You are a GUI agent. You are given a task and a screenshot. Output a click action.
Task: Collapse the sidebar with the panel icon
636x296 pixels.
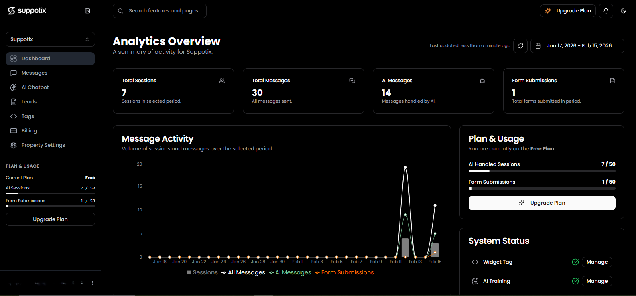coord(87,11)
